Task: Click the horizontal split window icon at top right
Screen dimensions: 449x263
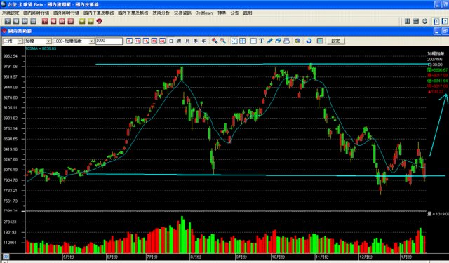Action: [x=416, y=21]
